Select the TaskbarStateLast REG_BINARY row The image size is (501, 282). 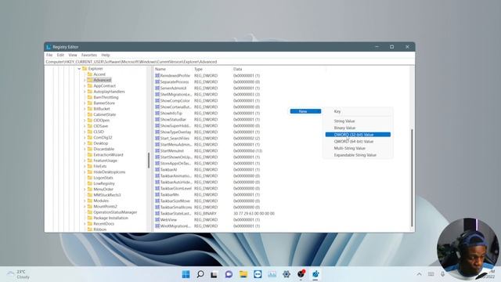pos(214,213)
